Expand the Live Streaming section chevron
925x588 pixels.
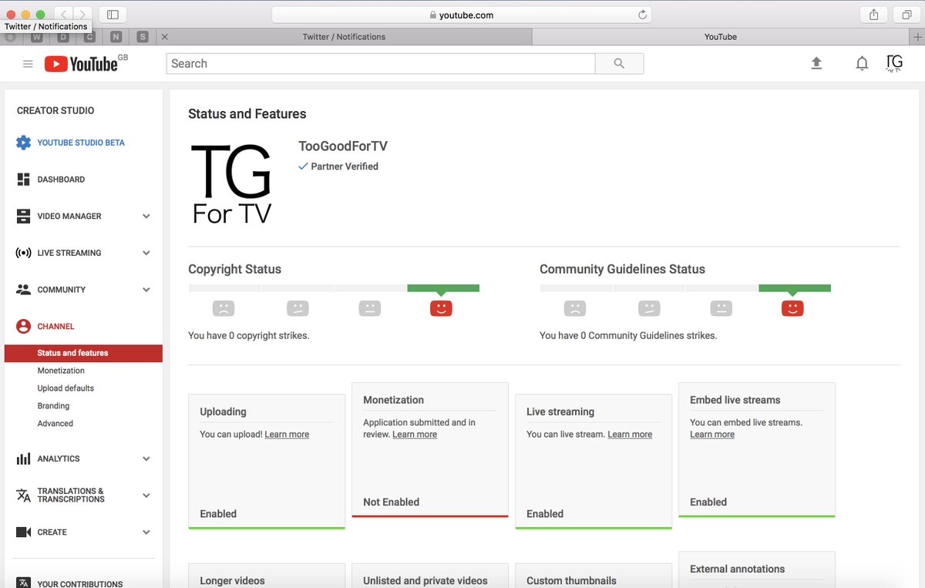[146, 253]
